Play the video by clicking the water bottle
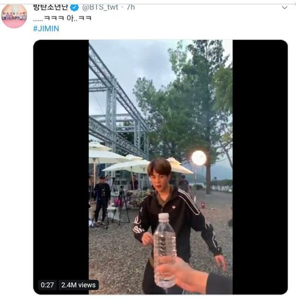Viewport: 296px width, 301px height. (164, 251)
